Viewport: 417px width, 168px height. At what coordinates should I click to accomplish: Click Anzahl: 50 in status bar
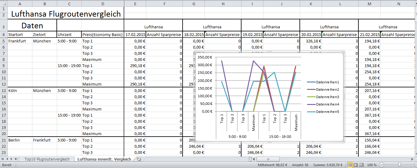(x=300, y=165)
